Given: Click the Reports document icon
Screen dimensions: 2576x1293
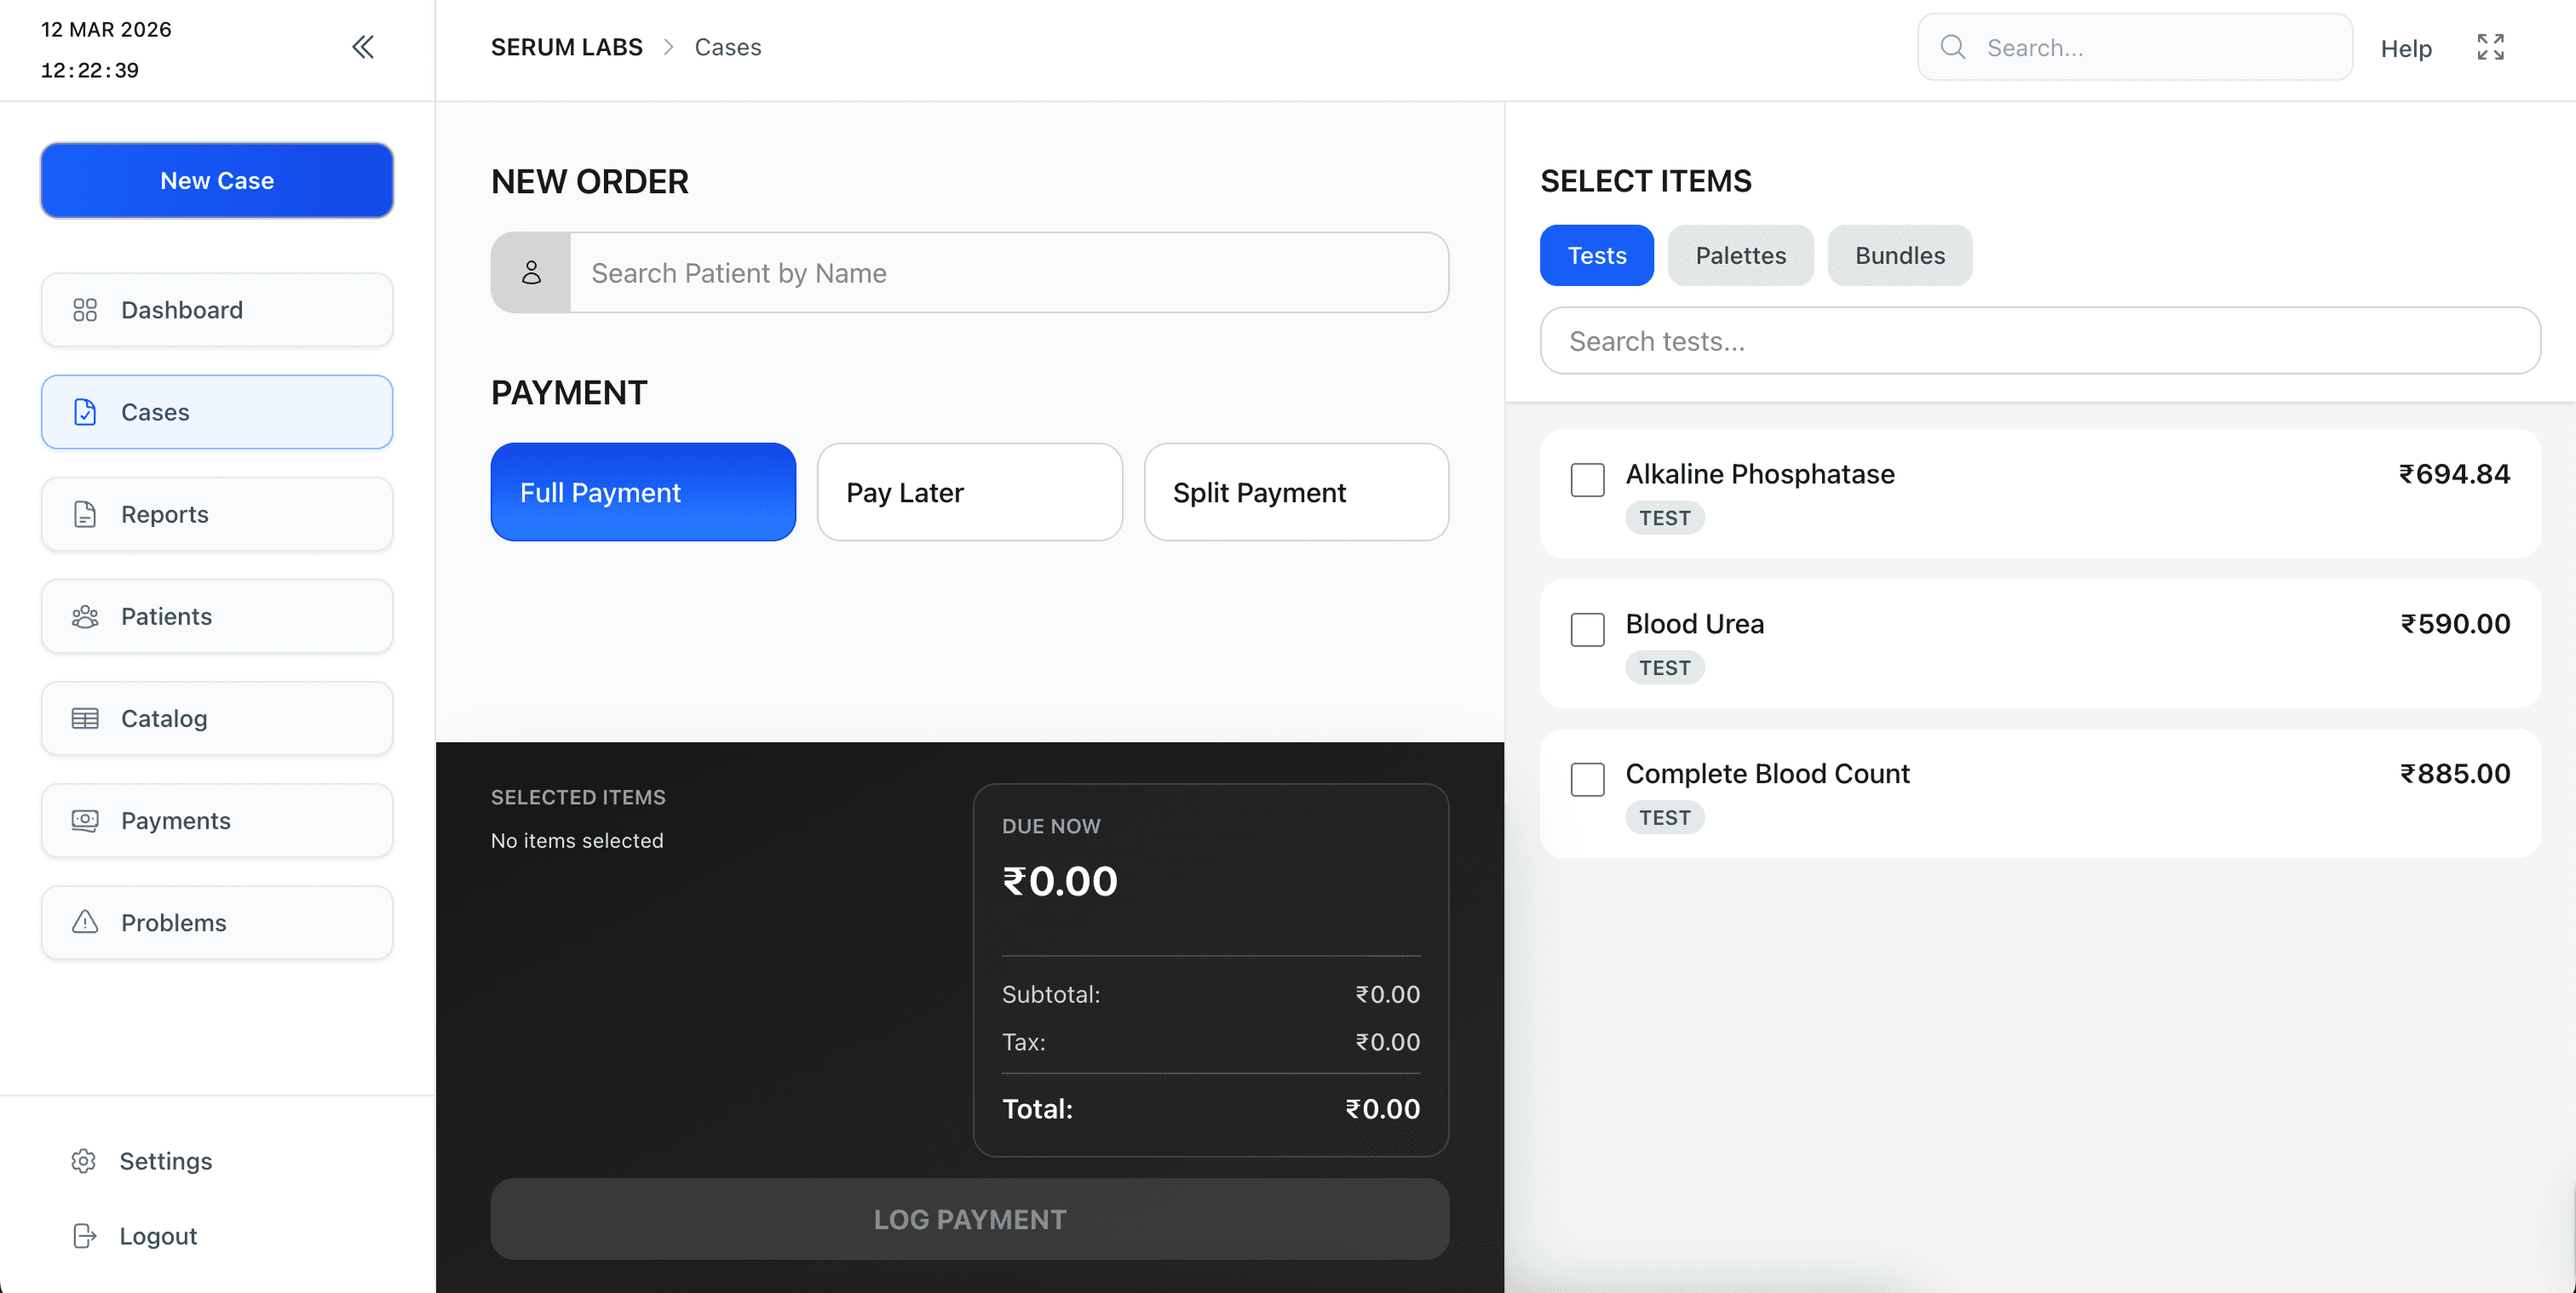Looking at the screenshot, I should click(85, 515).
